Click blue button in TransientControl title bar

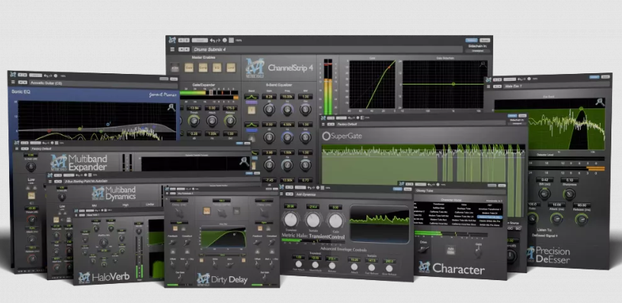coord(397,189)
